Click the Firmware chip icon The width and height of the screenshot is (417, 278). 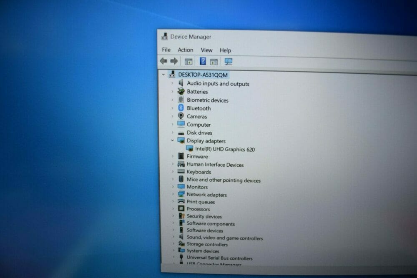[181, 156]
